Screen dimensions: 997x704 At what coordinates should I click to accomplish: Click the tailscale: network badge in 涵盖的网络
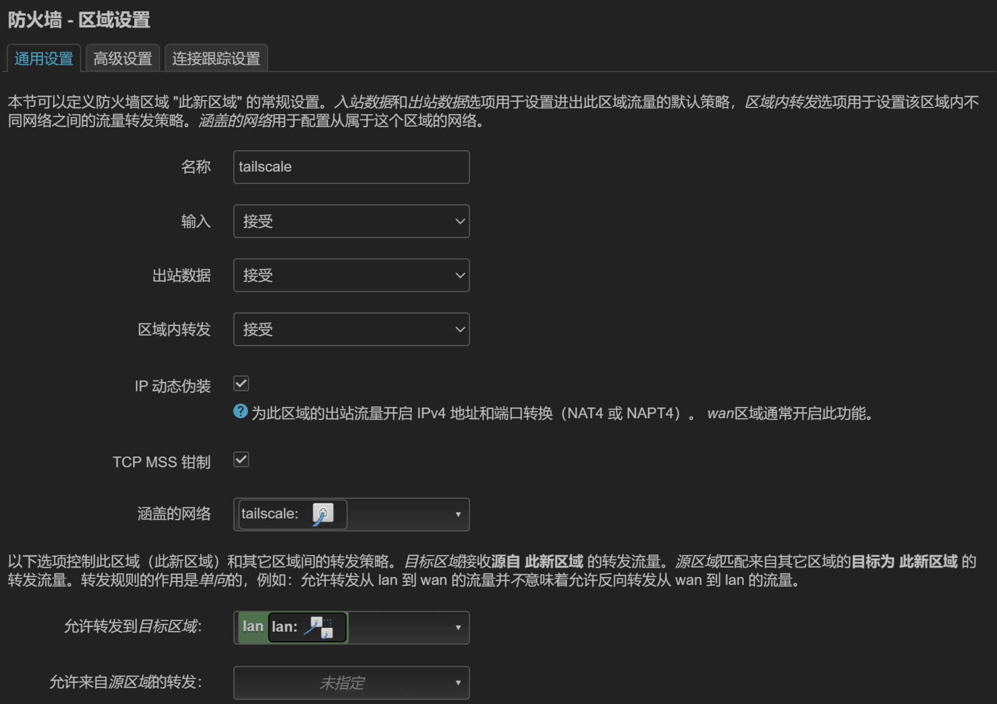pos(293,514)
